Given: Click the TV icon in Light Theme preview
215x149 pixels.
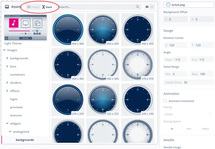Looking at the screenshot, I should (x=26, y=23).
